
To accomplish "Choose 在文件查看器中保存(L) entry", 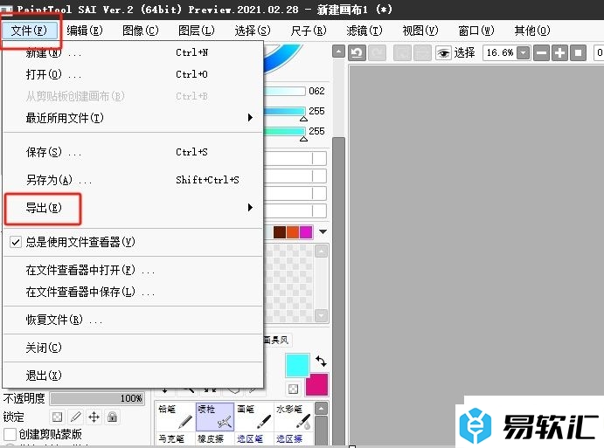I will pos(133,292).
